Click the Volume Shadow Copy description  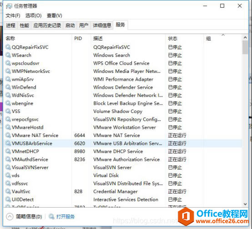(x=118, y=111)
